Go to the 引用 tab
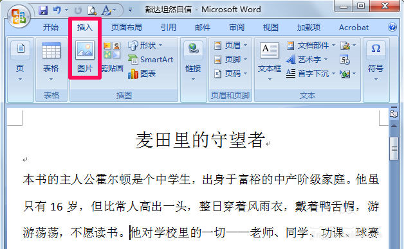The width and height of the screenshot is (404, 249). (x=169, y=27)
